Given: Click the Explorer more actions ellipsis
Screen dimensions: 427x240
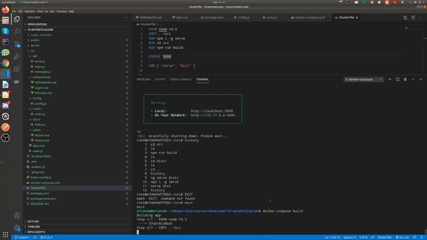Looking at the screenshot, I should (x=125, y=17).
